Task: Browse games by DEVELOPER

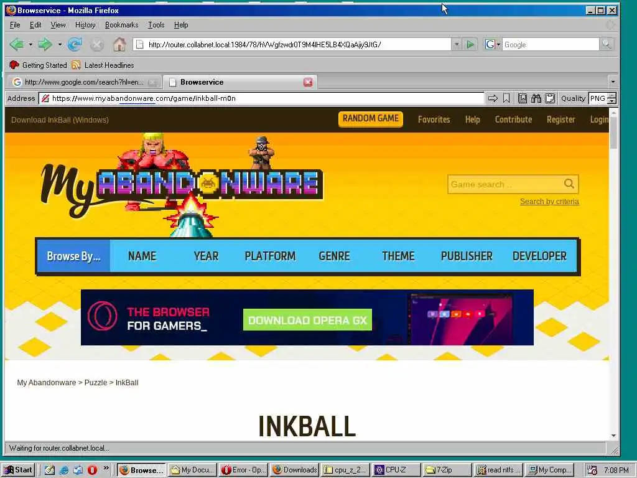Action: [539, 256]
